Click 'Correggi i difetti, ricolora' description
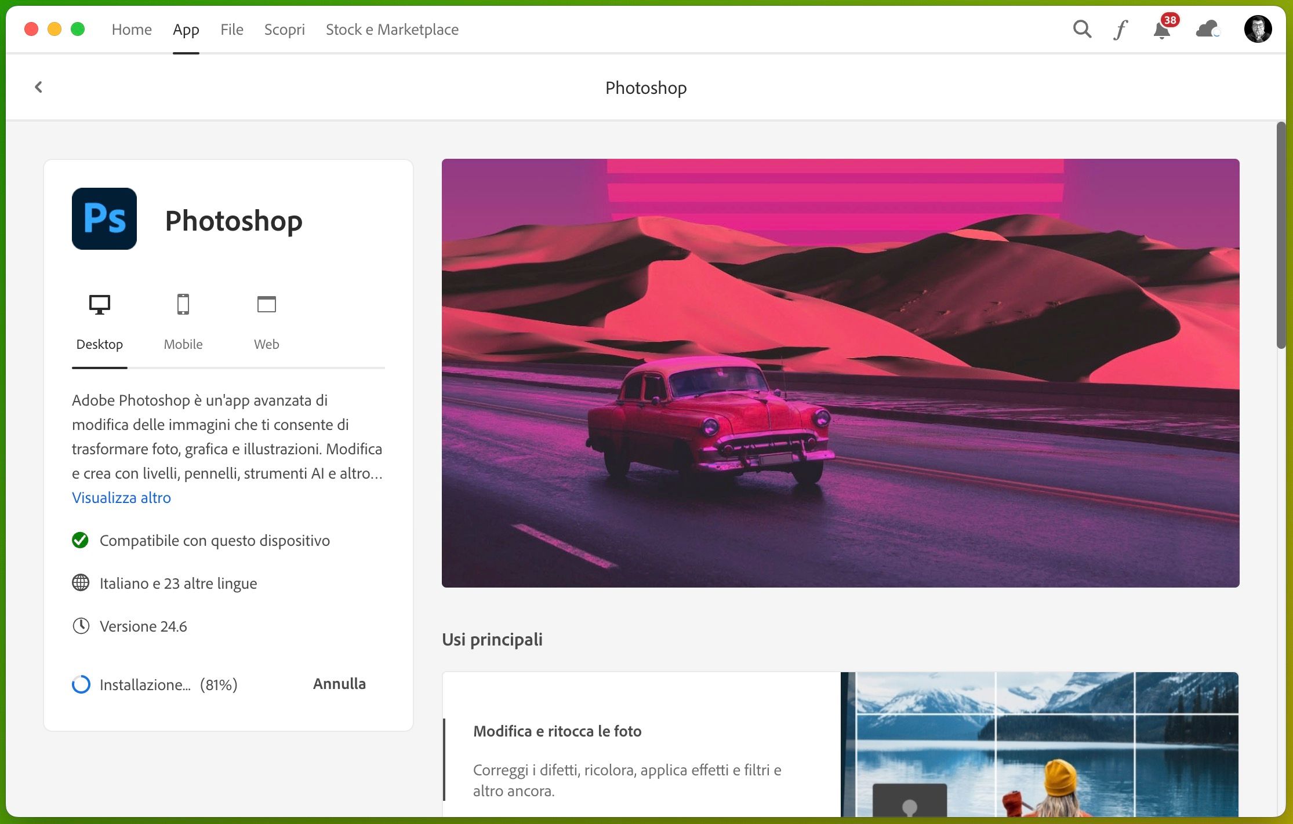The image size is (1293, 824). pyautogui.click(x=627, y=781)
